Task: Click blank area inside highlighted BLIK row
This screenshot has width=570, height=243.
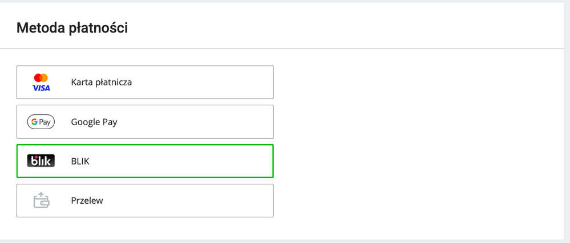Action: point(182,161)
